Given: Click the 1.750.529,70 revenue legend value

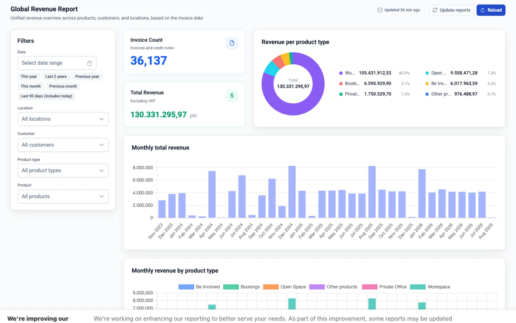Looking at the screenshot, I should (x=378, y=94).
